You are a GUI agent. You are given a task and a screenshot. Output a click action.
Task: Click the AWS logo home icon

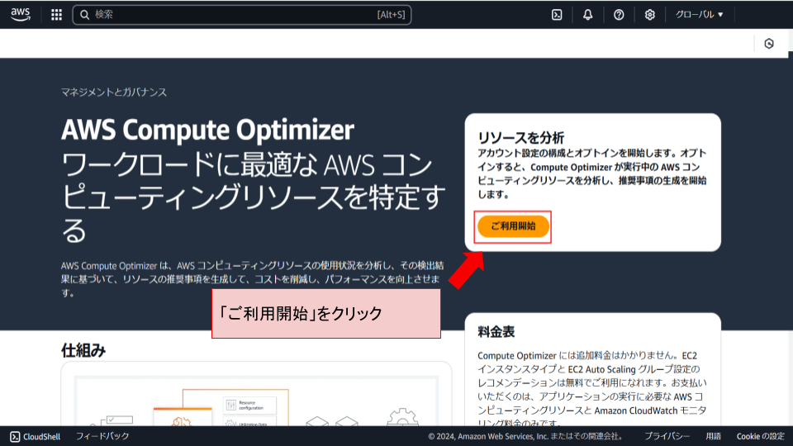click(20, 15)
